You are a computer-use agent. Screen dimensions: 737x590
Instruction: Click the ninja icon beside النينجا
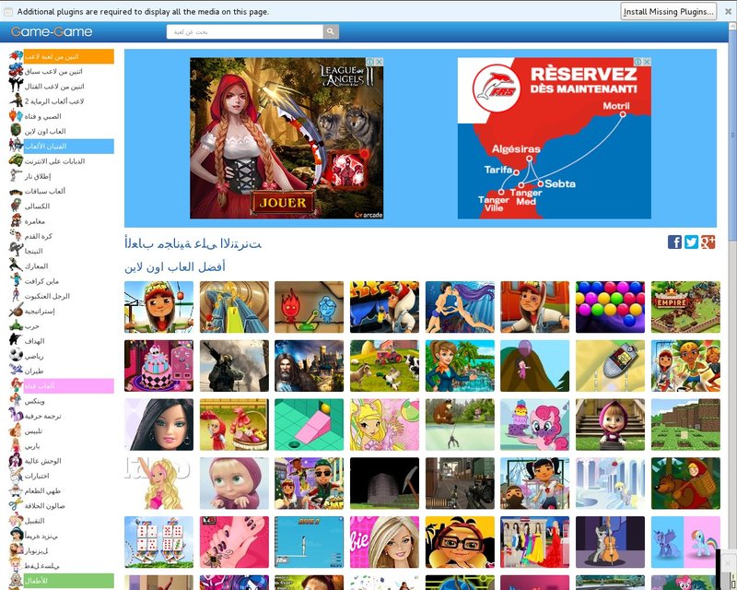(16, 251)
